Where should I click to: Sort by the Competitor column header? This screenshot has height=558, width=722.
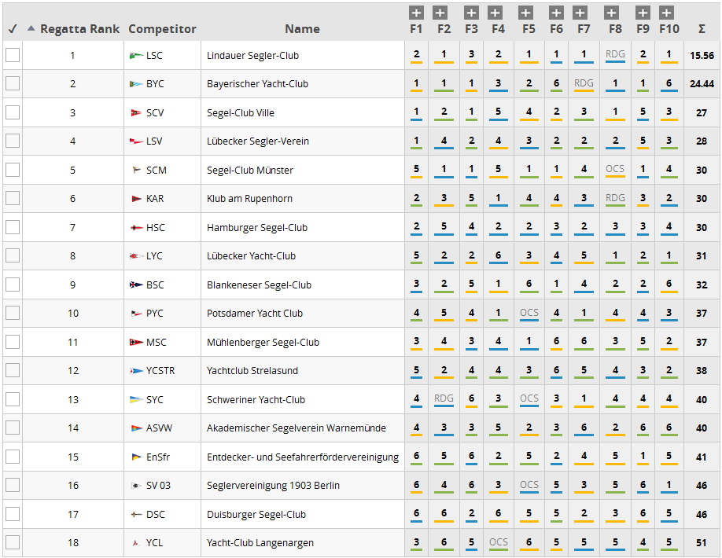pyautogui.click(x=162, y=29)
